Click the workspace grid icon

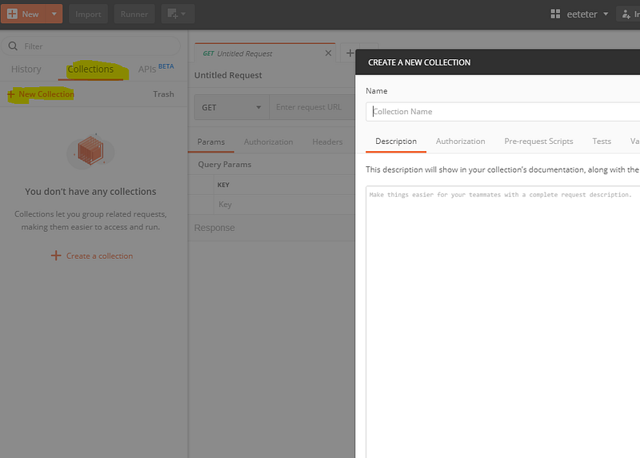[555, 14]
